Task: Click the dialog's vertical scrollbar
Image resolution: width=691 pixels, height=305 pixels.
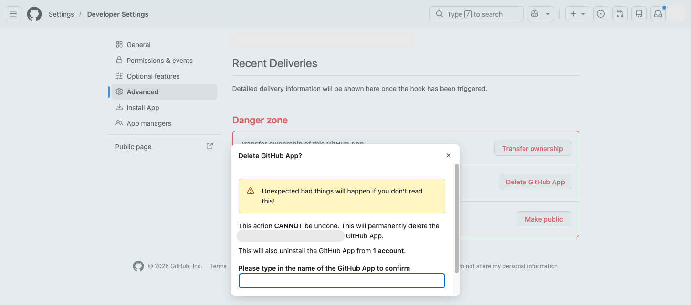Action: (457, 218)
